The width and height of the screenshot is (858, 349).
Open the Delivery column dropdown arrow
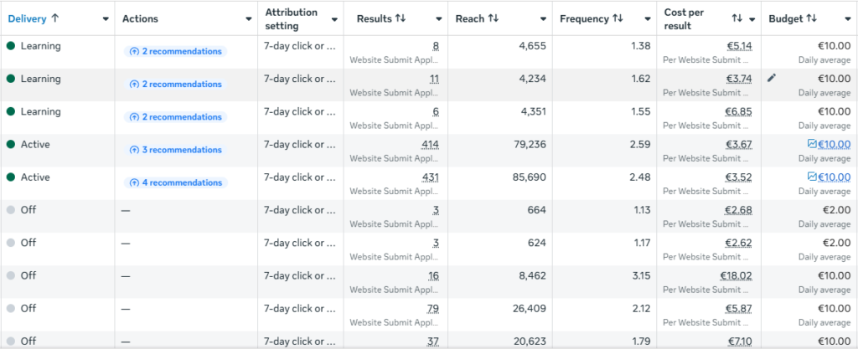(106, 19)
